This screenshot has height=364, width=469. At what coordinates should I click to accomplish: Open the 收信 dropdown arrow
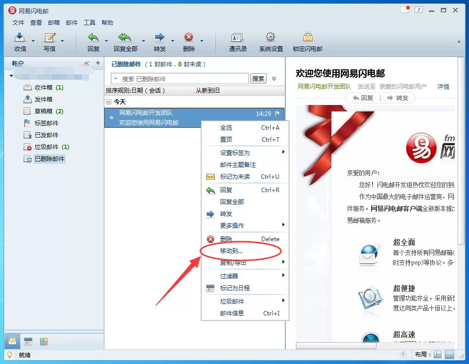[33, 41]
